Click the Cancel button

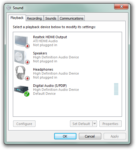(x=90, y=136)
